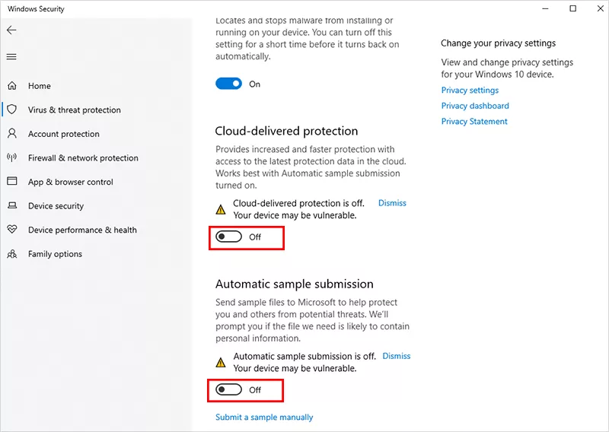Enable the Cloud-delivered protection toggle
Screen dimensions: 609x432
tap(228, 237)
